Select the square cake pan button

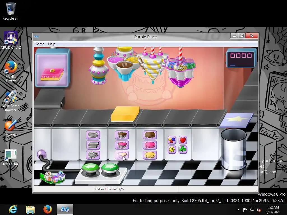pyautogui.click(x=93, y=145)
